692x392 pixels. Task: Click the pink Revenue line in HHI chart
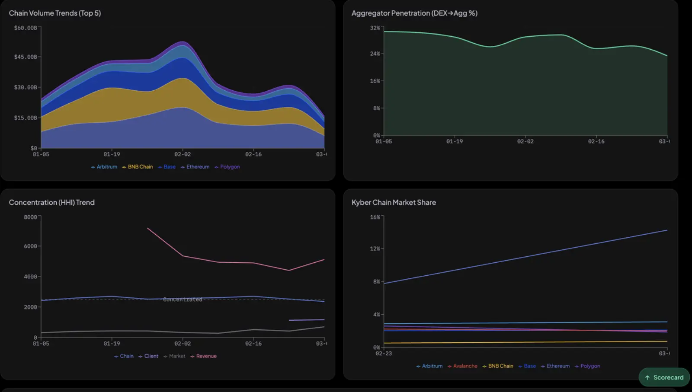[218, 261]
